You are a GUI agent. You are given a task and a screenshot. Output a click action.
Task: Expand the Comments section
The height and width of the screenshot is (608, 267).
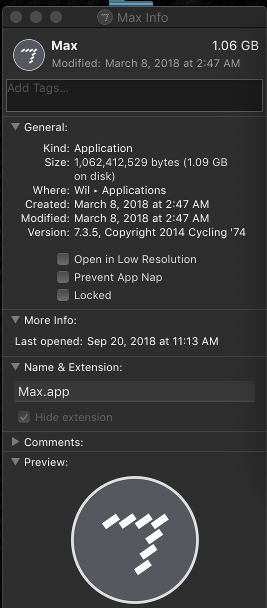(15, 442)
